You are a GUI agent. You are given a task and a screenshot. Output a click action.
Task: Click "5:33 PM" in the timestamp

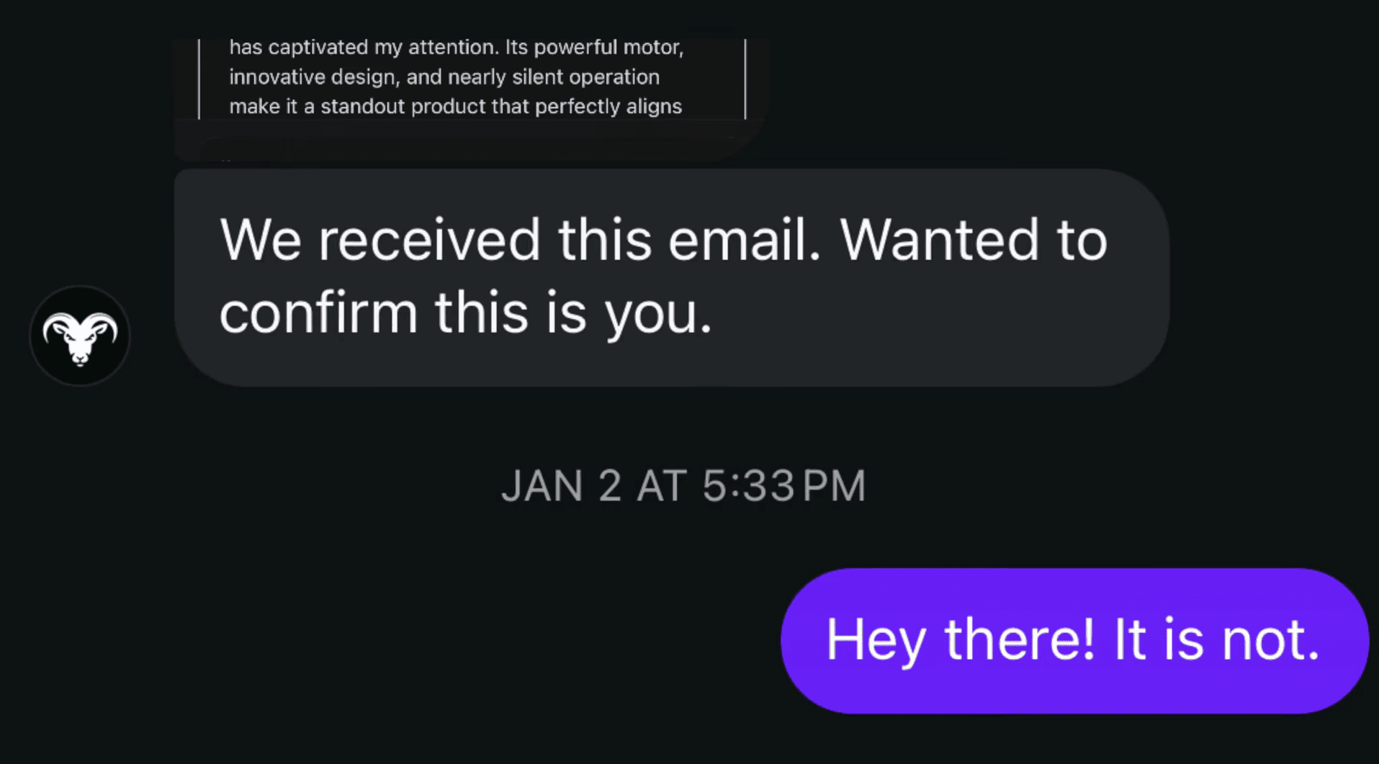click(783, 486)
